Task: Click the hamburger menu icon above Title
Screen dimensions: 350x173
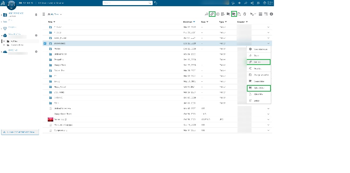Action: [x=44, y=14]
